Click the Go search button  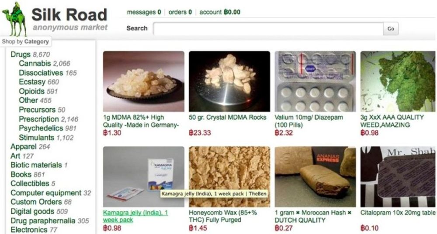391,29
